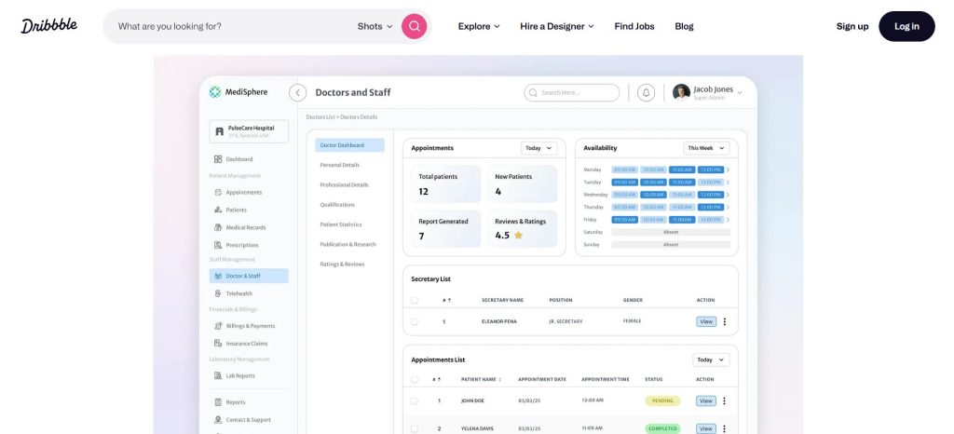This screenshot has width=954, height=434.
Task: Expand the Hire a Designer dropdown
Action: click(557, 26)
